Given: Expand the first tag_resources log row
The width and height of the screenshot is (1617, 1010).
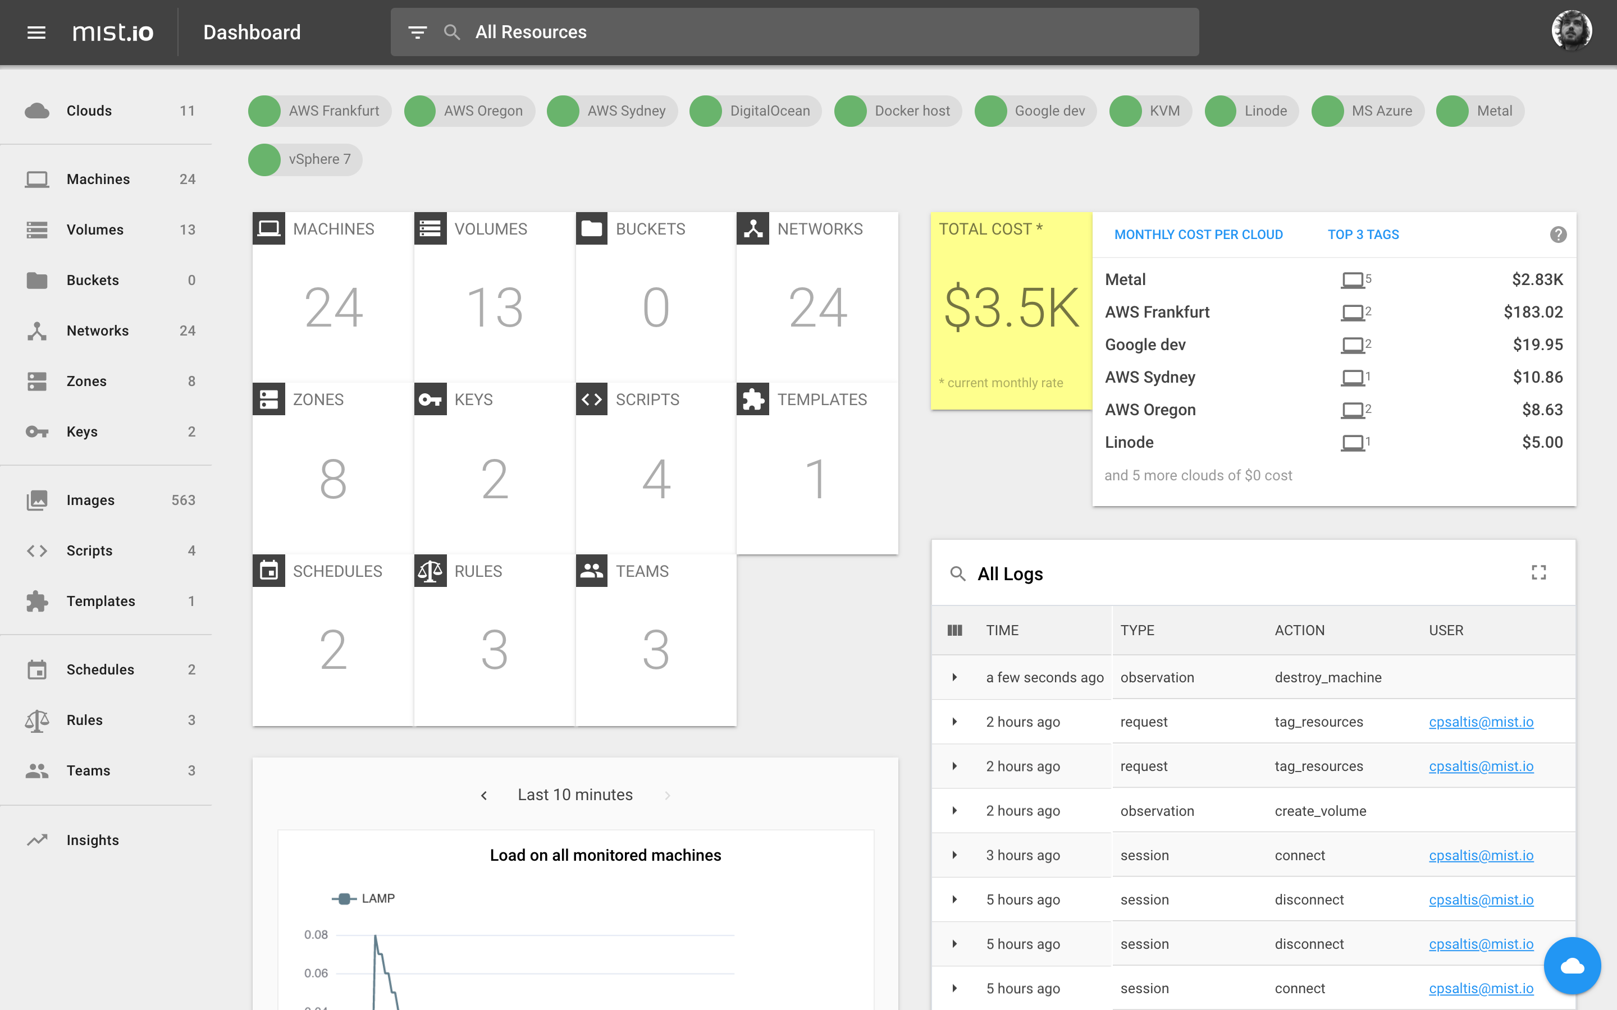Looking at the screenshot, I should [x=955, y=722].
